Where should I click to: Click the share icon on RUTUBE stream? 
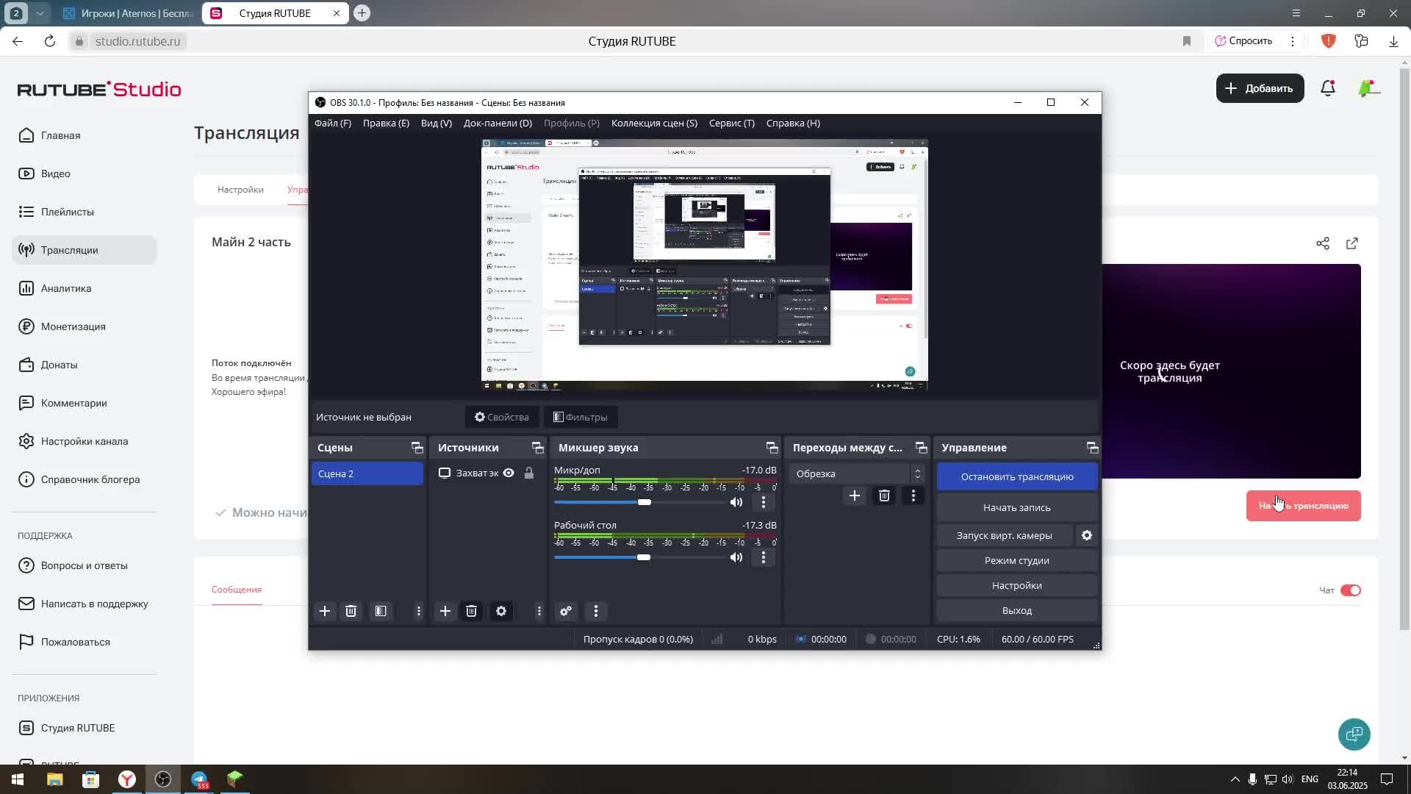point(1323,243)
